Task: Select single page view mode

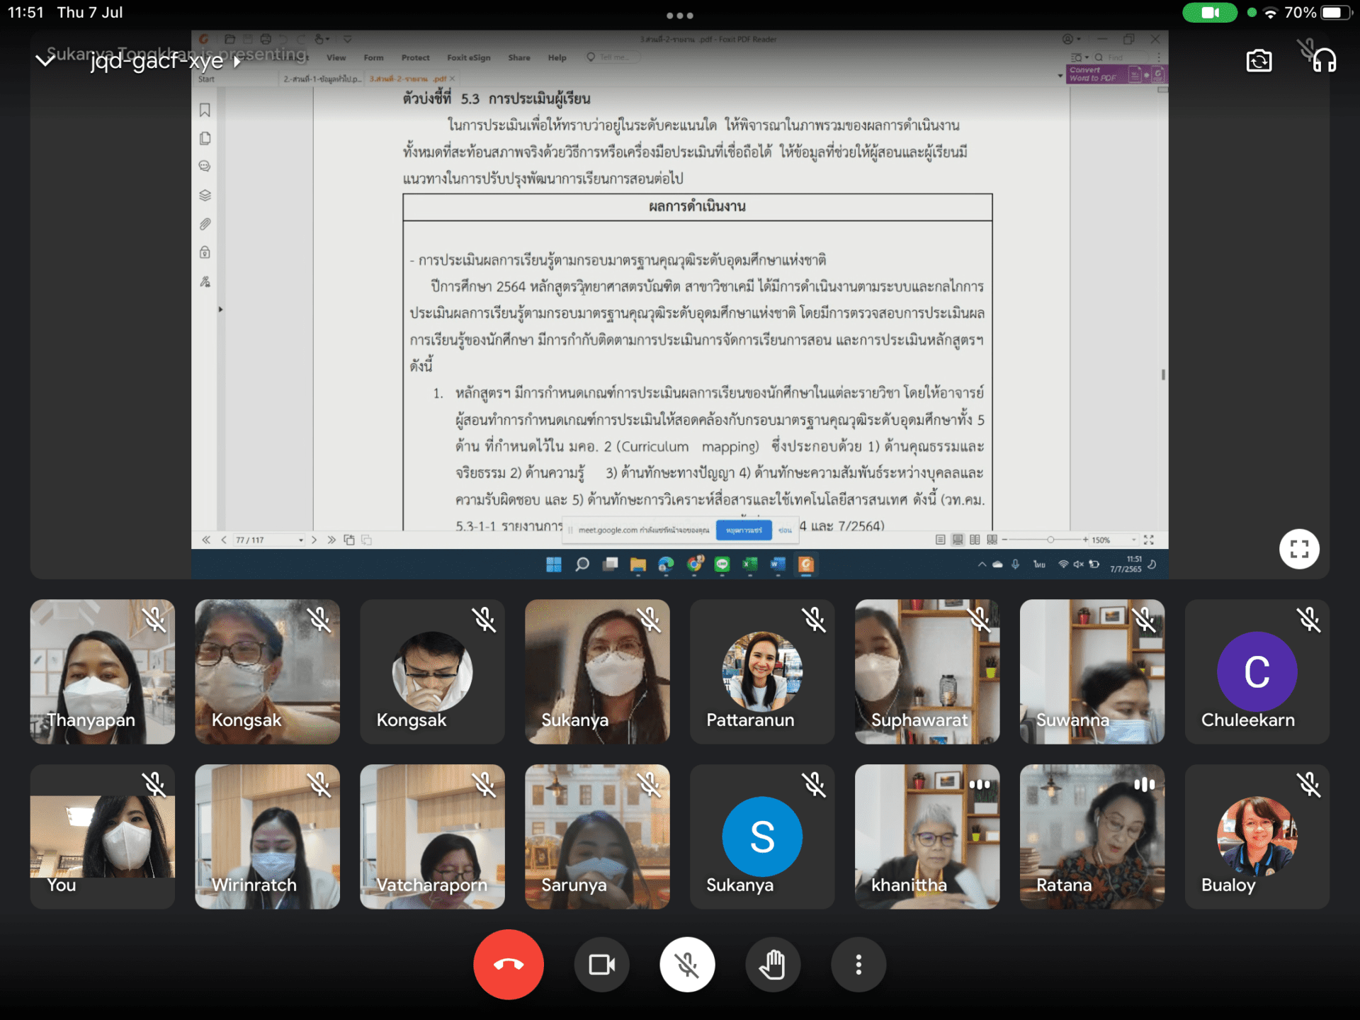Action: [940, 540]
